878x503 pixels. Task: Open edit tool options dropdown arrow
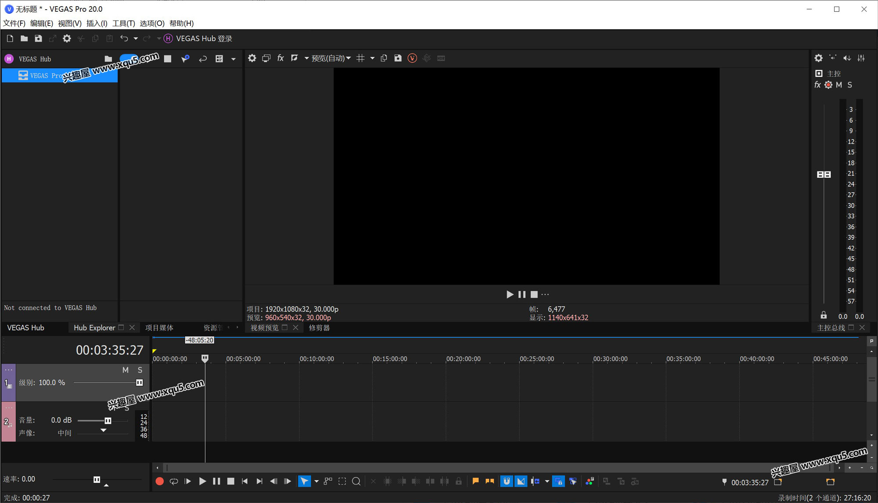[317, 482]
